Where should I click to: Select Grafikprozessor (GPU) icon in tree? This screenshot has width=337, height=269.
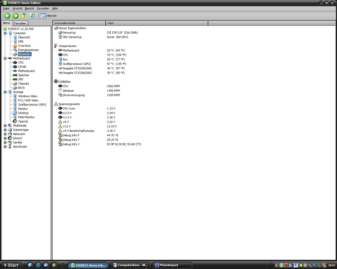point(15,105)
